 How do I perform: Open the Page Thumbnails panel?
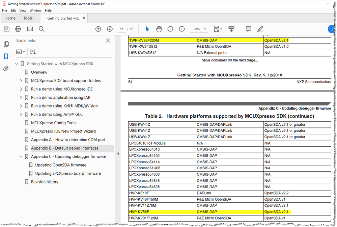(6, 44)
